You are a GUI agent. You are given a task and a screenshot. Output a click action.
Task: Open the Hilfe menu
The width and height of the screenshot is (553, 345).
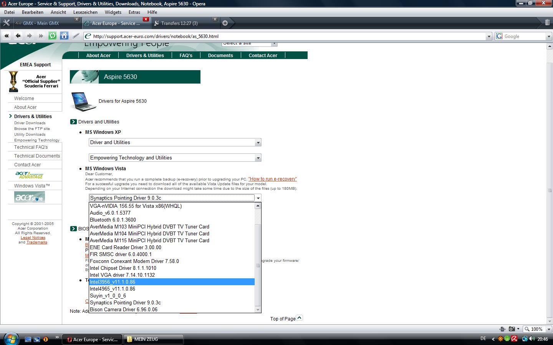[152, 12]
